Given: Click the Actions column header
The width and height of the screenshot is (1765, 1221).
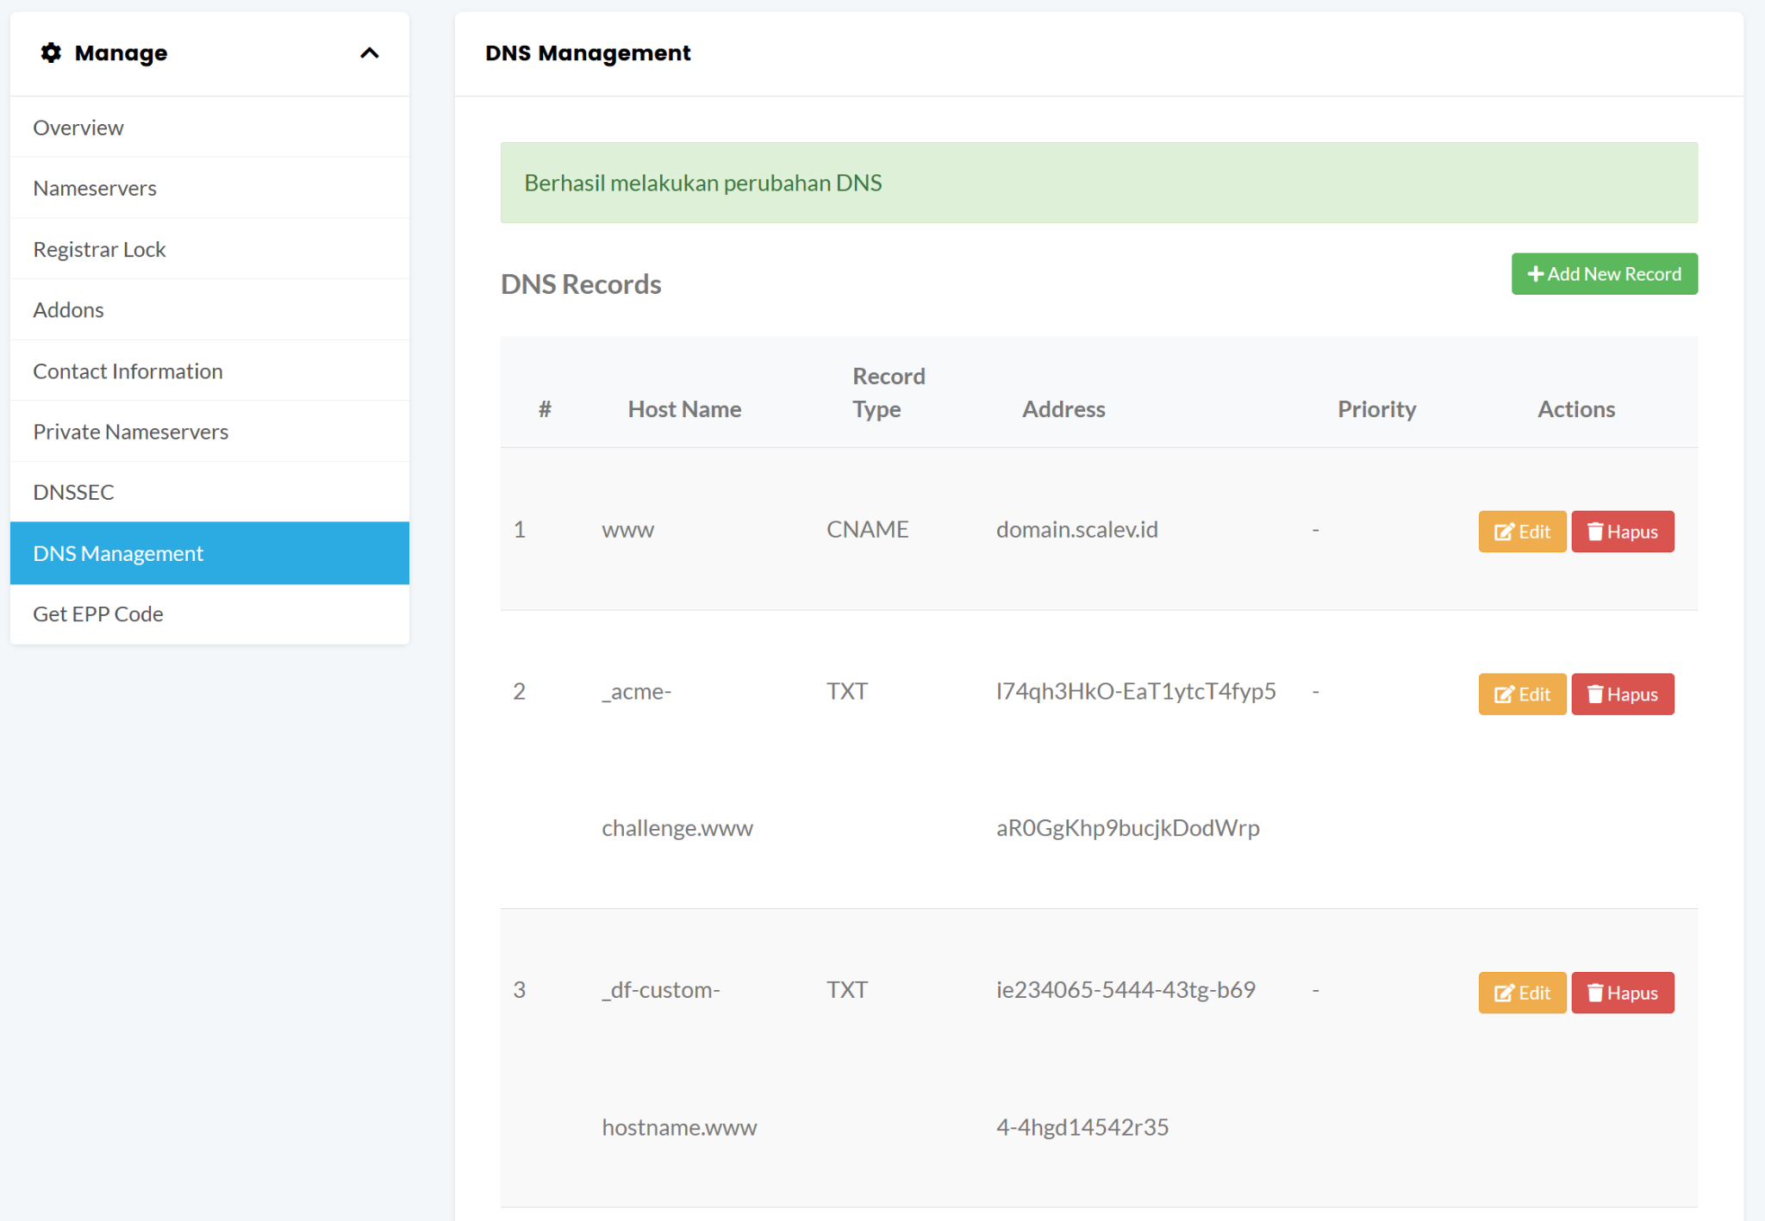Looking at the screenshot, I should 1576,409.
